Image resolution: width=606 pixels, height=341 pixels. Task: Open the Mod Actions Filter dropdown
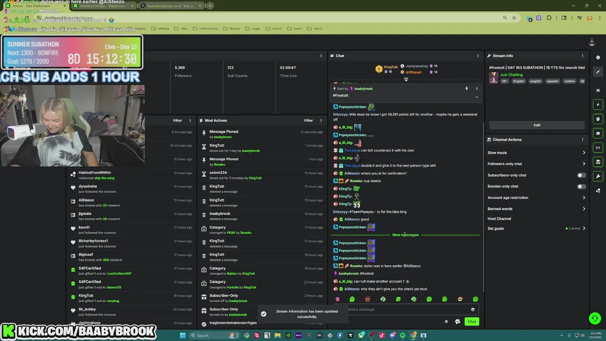308,120
